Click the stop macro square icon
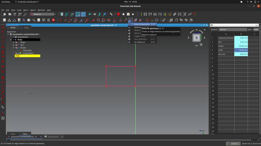The image size is (261, 146). pyautogui.click(x=123, y=14)
